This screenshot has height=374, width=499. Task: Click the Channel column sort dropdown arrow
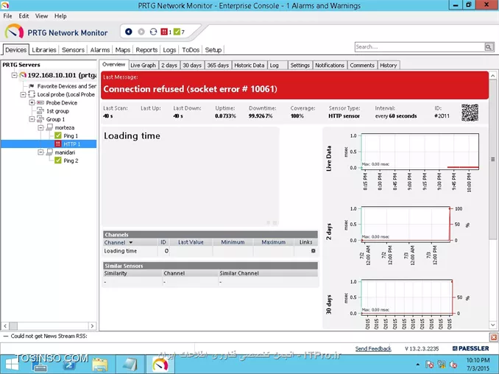(130, 242)
